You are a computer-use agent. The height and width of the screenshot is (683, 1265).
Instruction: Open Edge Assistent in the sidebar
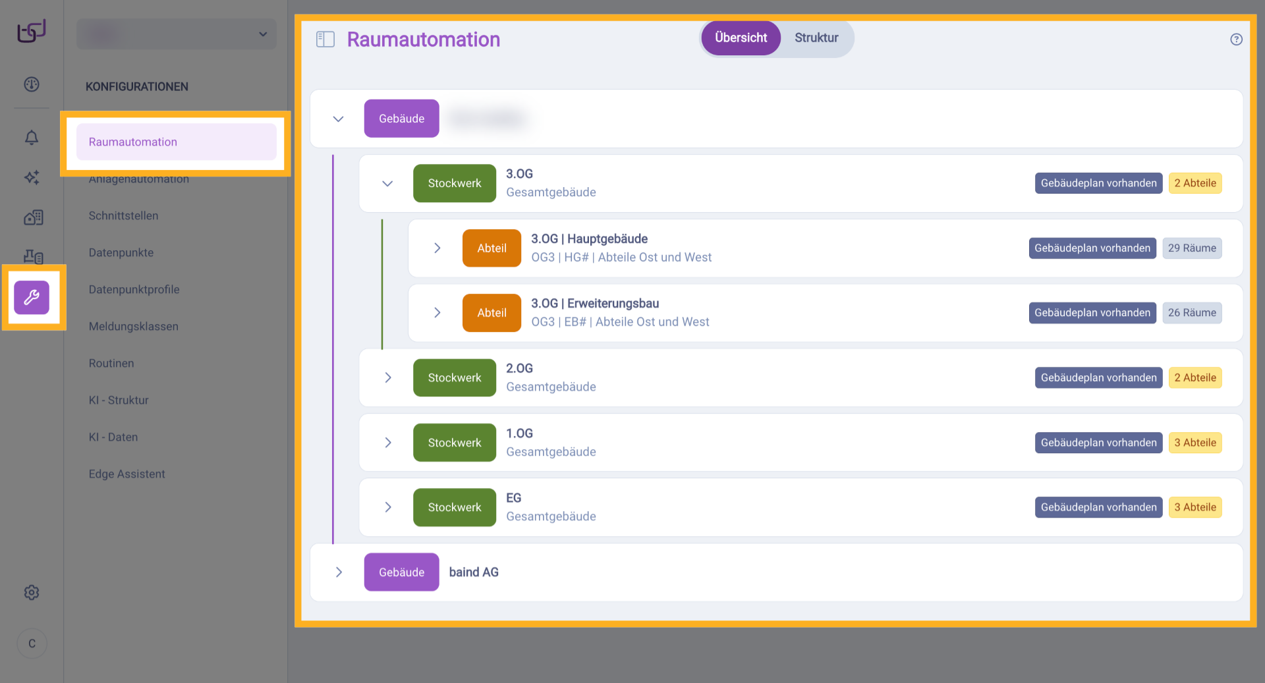(x=126, y=474)
